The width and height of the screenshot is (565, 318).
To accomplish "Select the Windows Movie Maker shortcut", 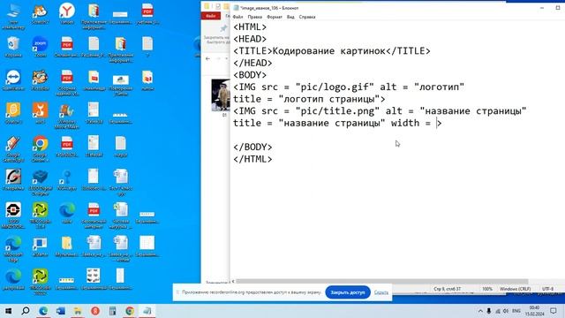I will coord(67,116).
